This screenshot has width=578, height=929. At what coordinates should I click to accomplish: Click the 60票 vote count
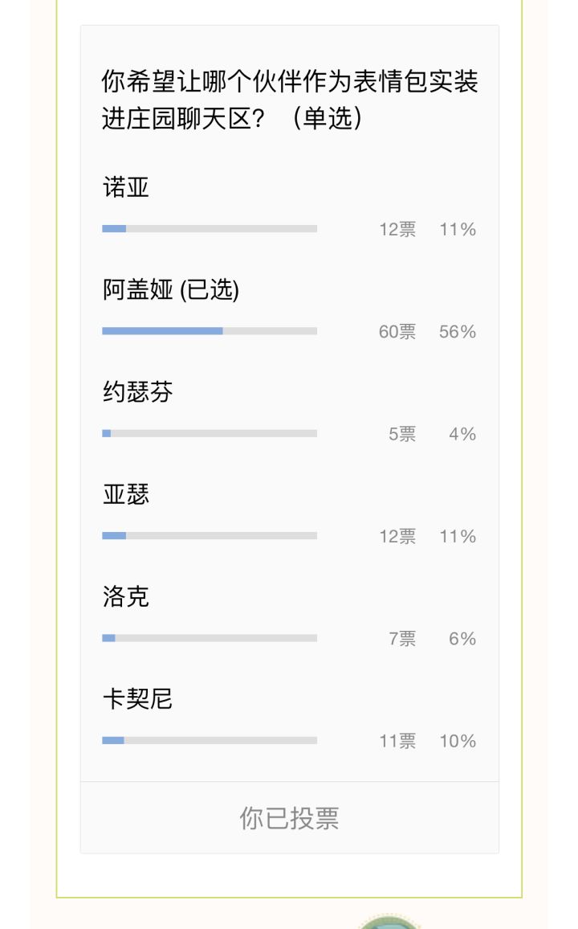397,332
